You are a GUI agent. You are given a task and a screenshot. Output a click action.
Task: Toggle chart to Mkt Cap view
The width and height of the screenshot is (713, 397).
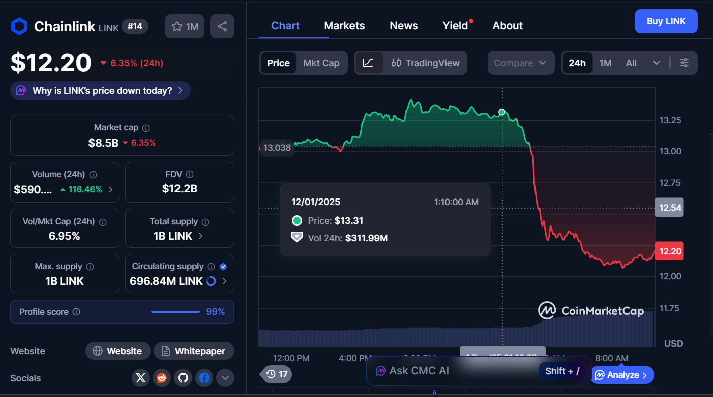pos(321,63)
